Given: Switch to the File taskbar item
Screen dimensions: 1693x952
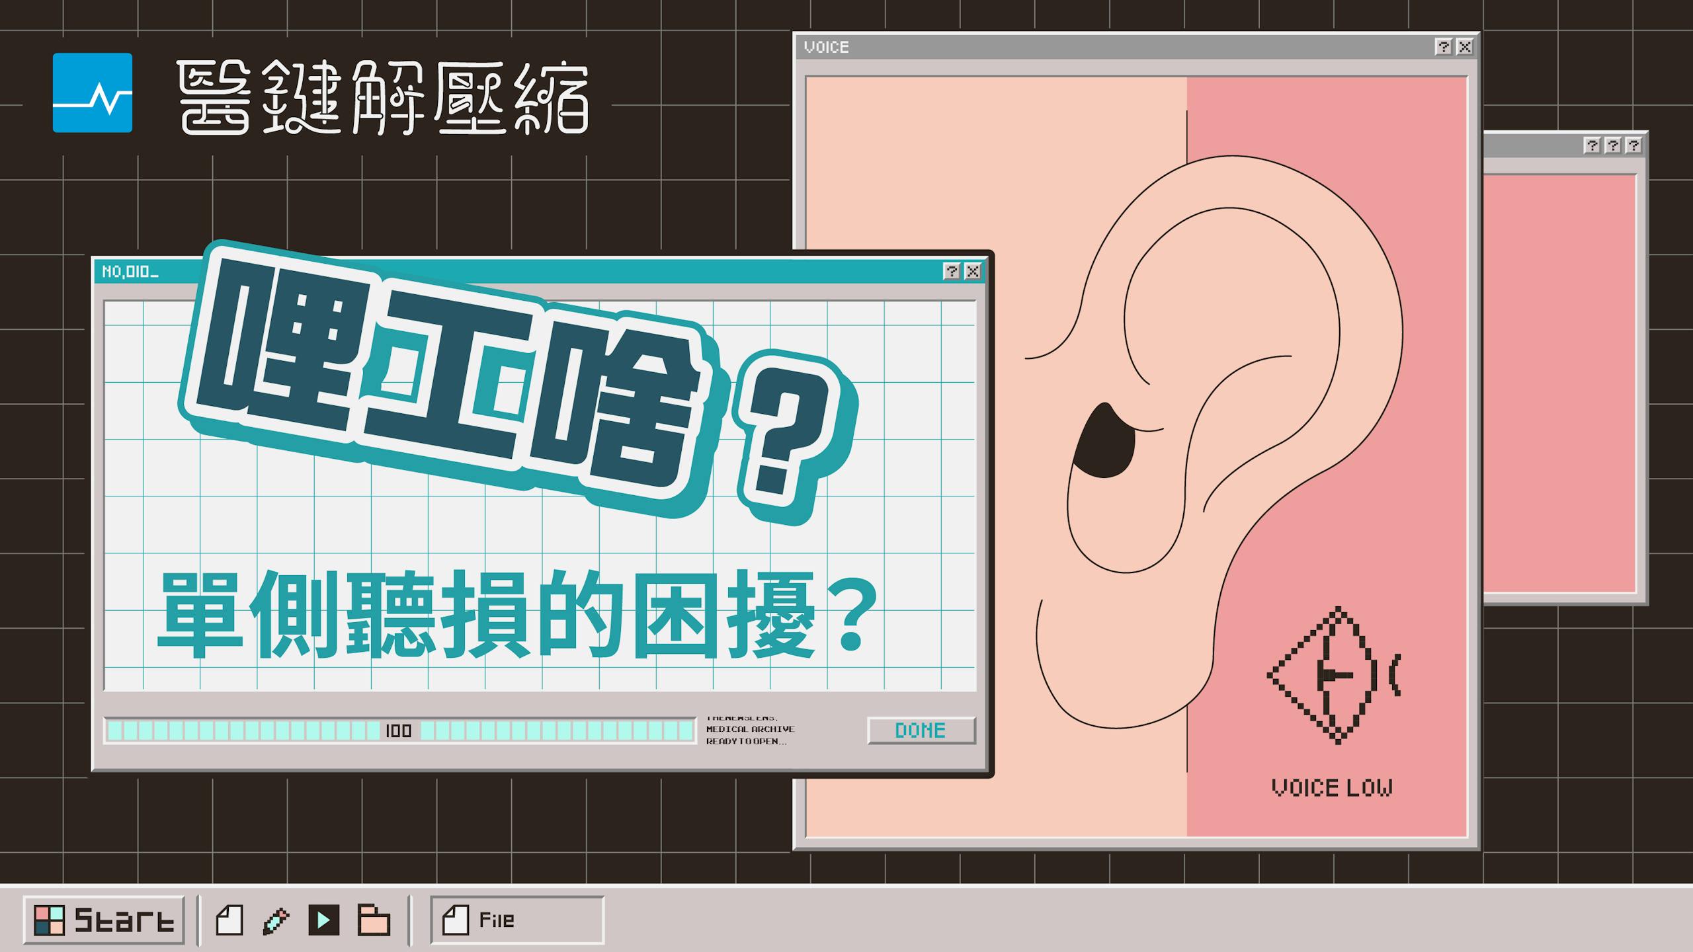Looking at the screenshot, I should (517, 920).
